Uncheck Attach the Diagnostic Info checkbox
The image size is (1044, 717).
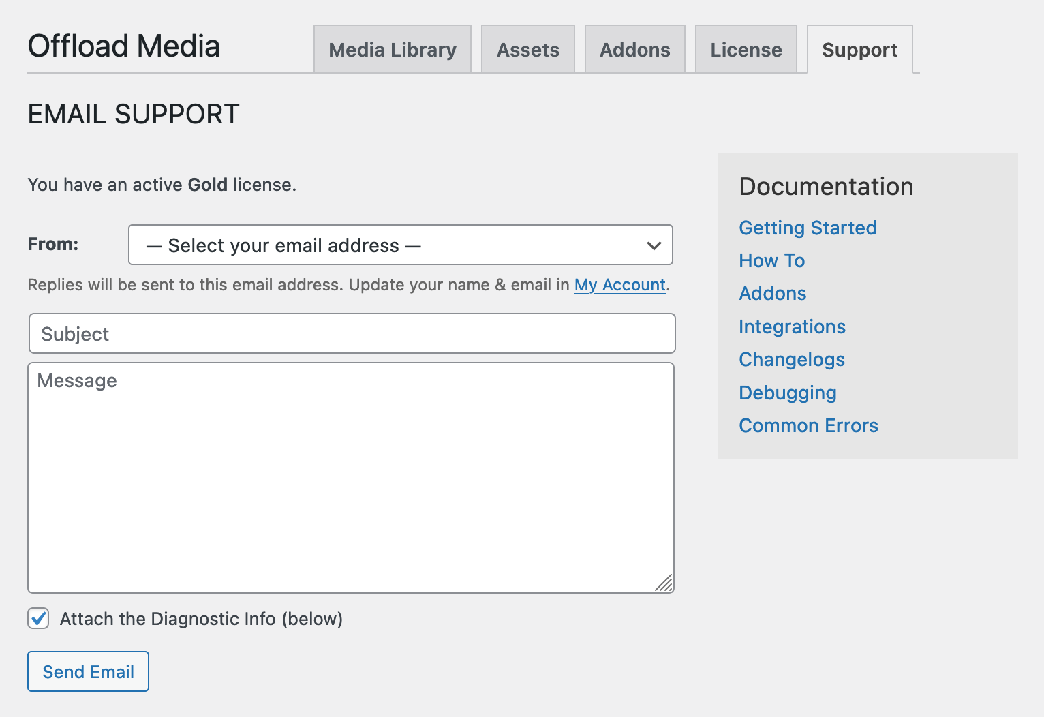[x=38, y=619]
